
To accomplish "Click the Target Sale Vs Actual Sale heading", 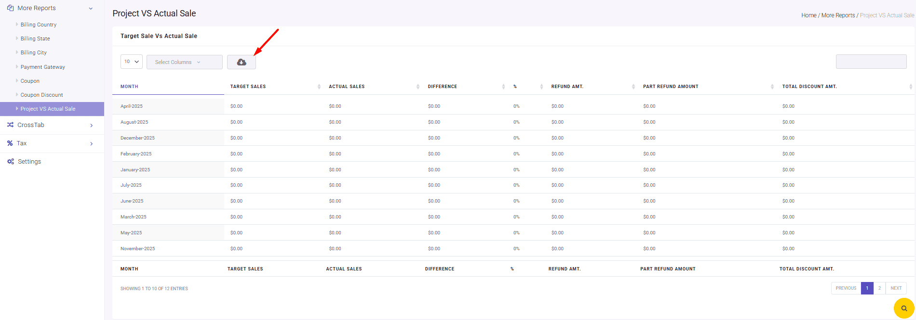I will [159, 36].
